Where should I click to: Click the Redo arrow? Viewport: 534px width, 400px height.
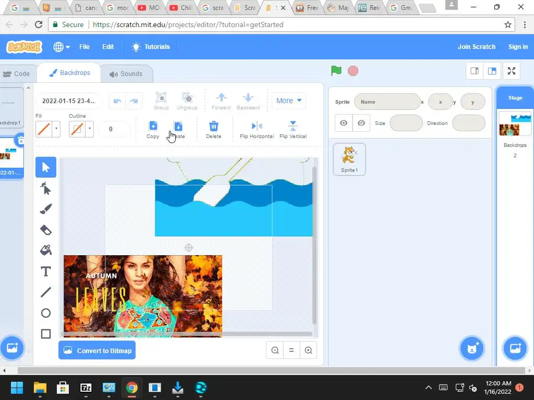[x=134, y=101]
